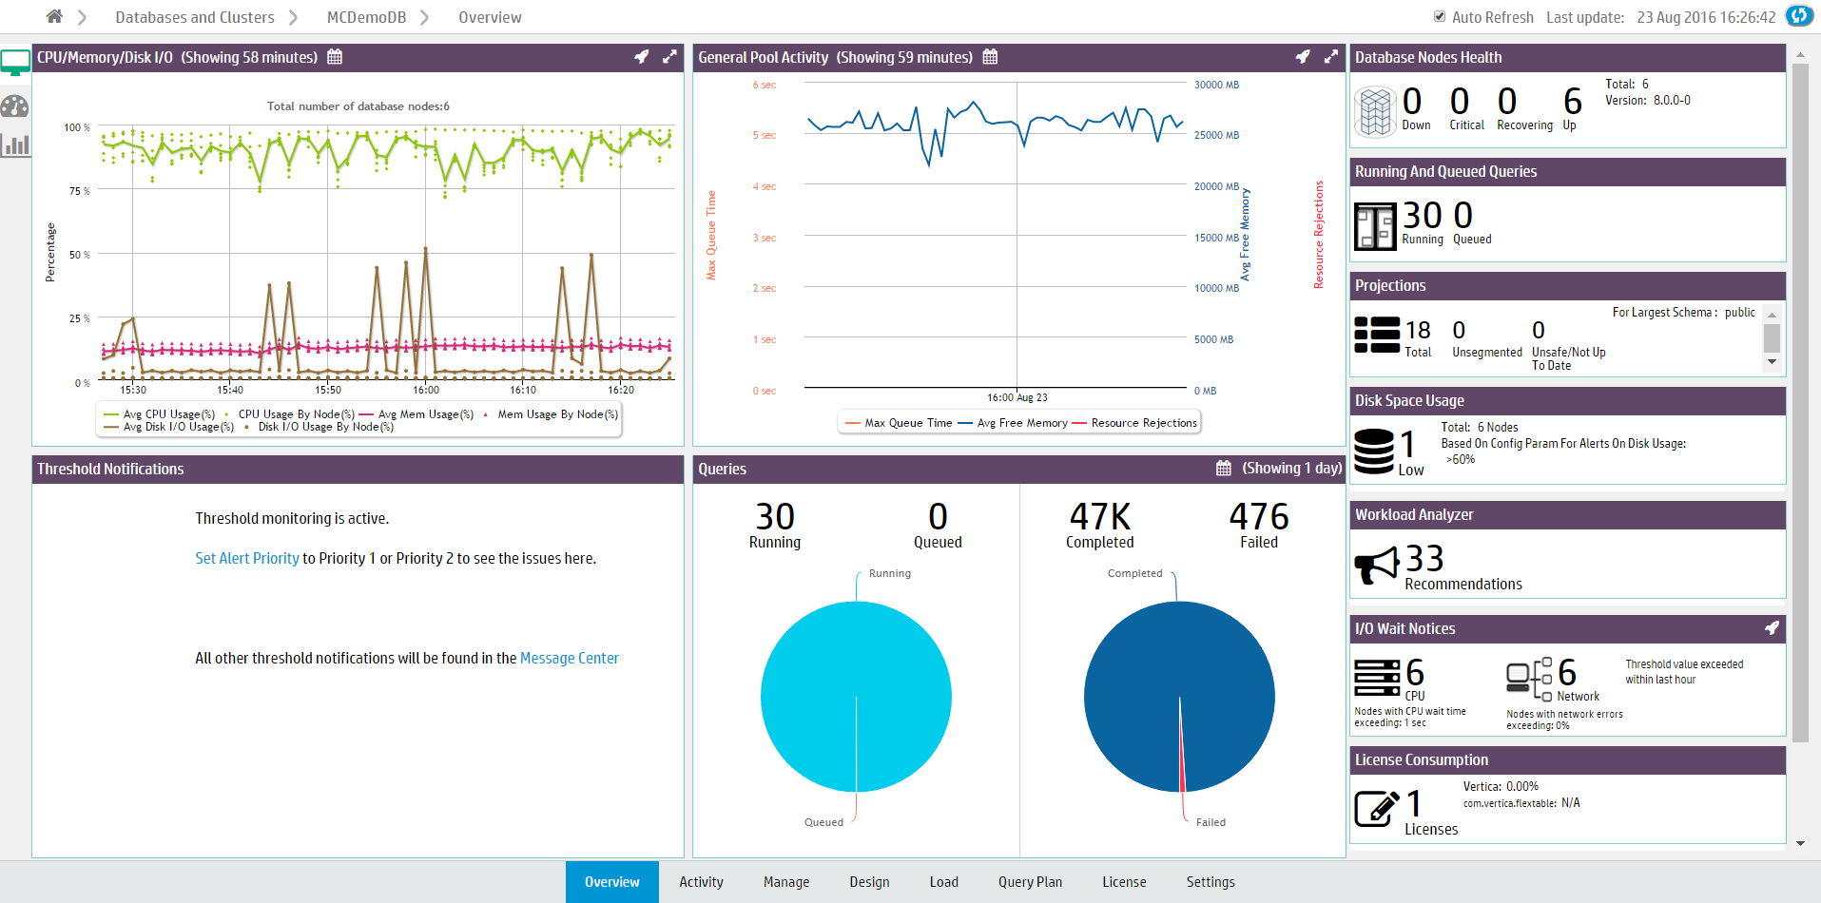Click the Home icon in breadcrumb

54,16
